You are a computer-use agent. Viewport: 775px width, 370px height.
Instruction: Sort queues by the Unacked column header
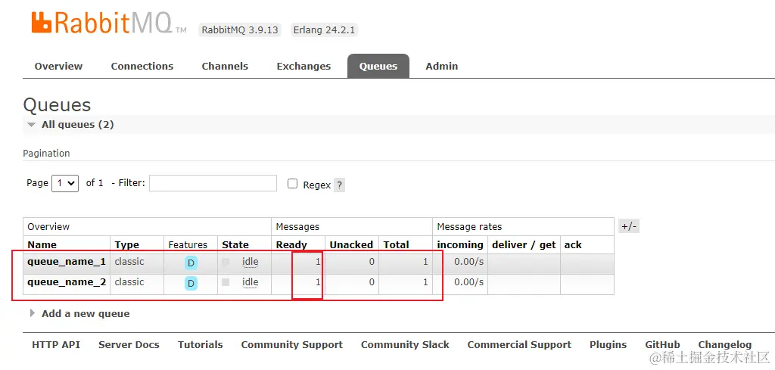[351, 245]
